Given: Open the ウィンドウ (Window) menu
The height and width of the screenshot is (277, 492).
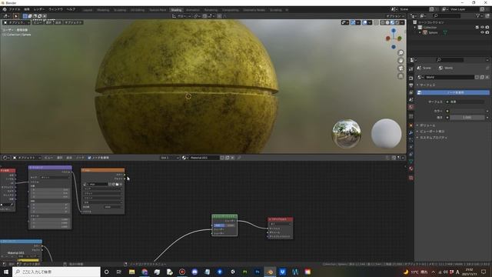Looking at the screenshot, I should pos(56,9).
